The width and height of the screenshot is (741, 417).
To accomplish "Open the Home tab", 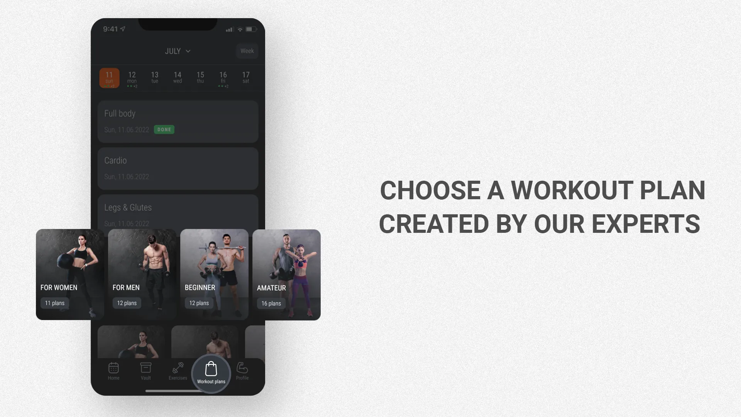I will pos(113,370).
